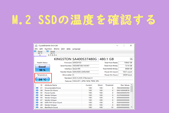
Task: Open the Edit menu
Action: pos(41,49)
